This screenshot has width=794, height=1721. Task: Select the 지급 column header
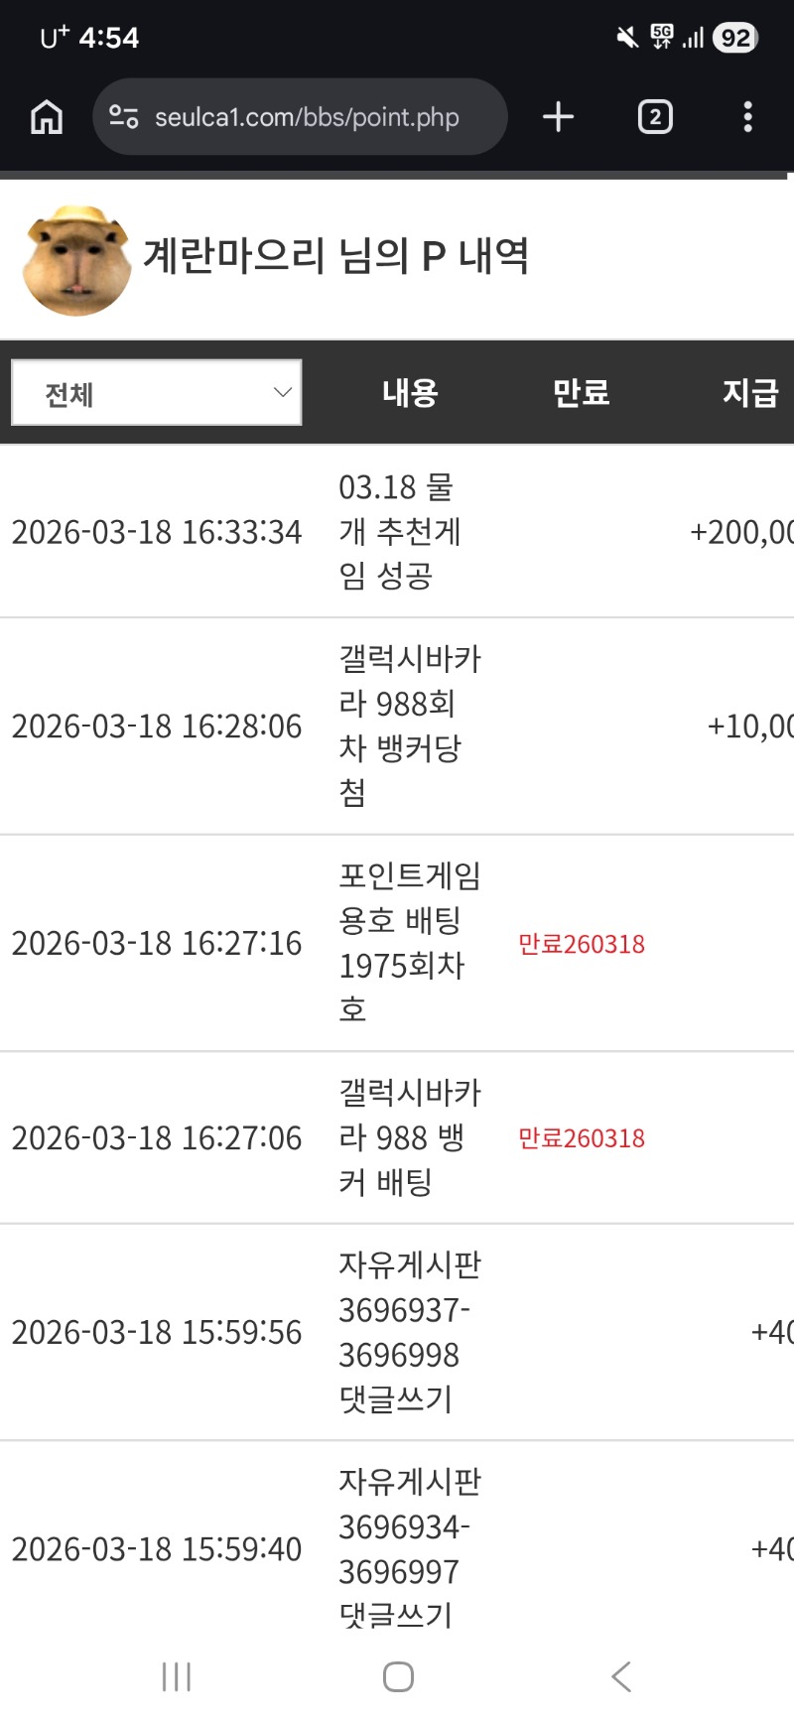point(749,393)
